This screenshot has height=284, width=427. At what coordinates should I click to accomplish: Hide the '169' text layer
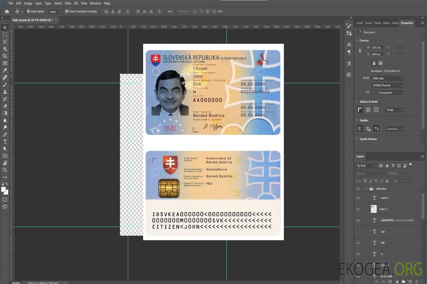[x=358, y=243]
